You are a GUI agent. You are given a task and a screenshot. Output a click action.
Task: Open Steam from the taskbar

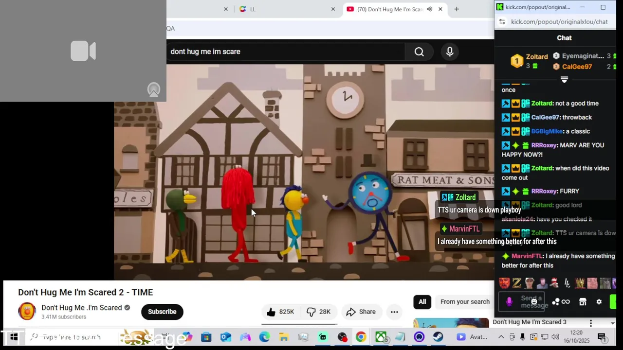click(438, 337)
